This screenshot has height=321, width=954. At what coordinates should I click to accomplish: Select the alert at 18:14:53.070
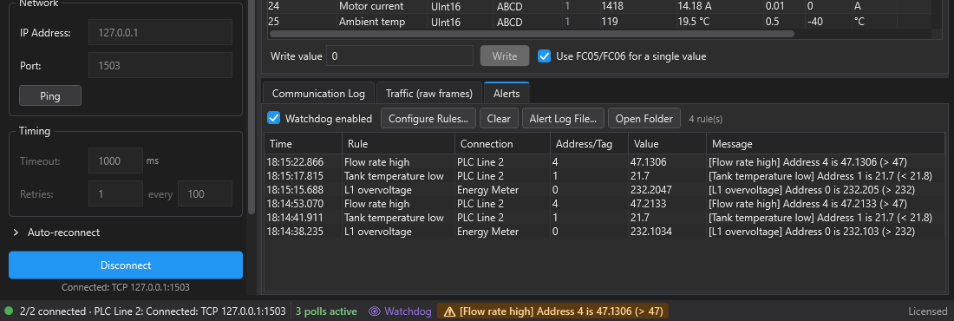(604, 203)
